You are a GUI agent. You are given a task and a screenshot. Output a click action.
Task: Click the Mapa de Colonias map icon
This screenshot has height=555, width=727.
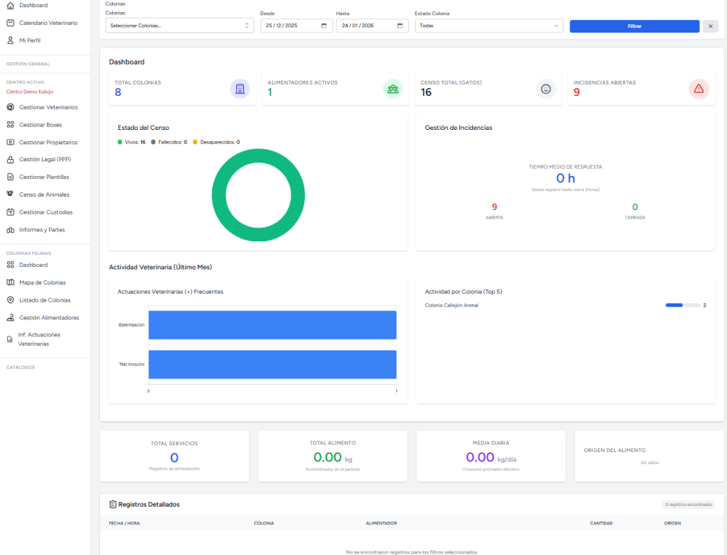pos(10,282)
